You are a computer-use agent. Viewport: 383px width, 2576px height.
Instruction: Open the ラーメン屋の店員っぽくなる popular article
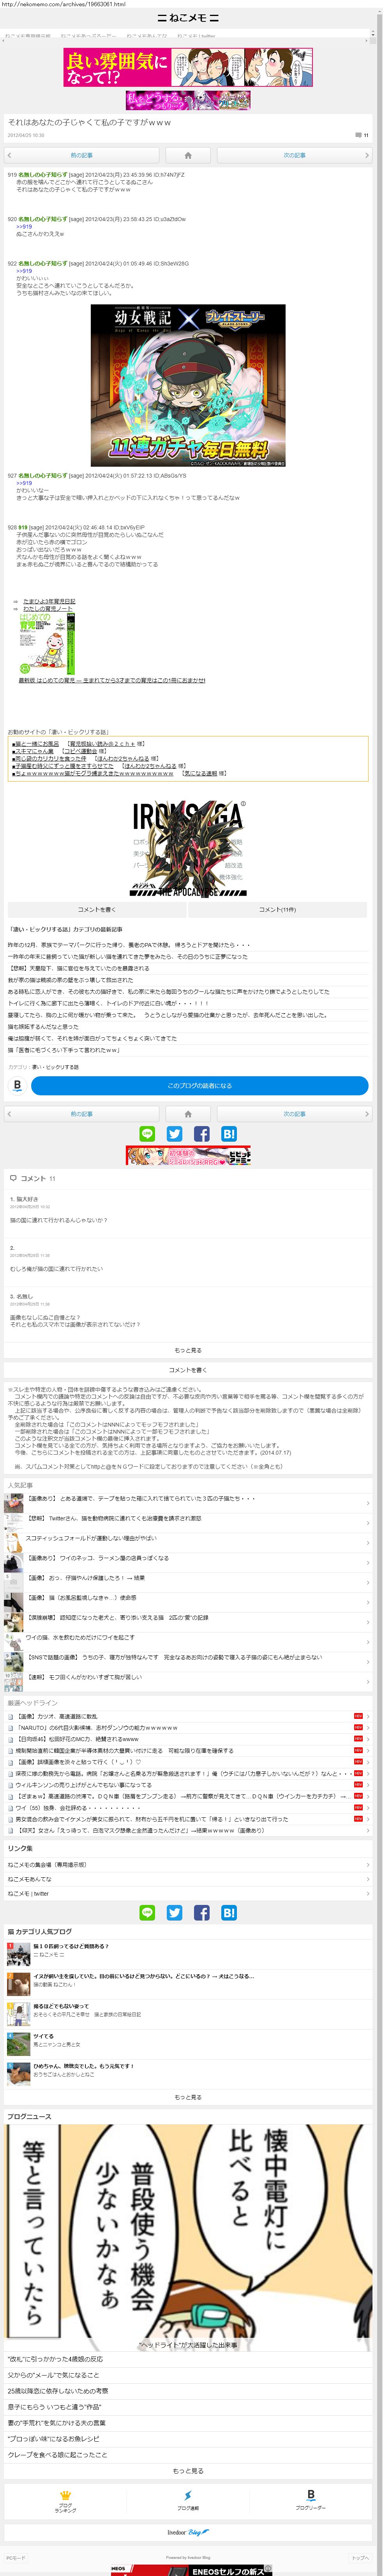[x=188, y=1558]
